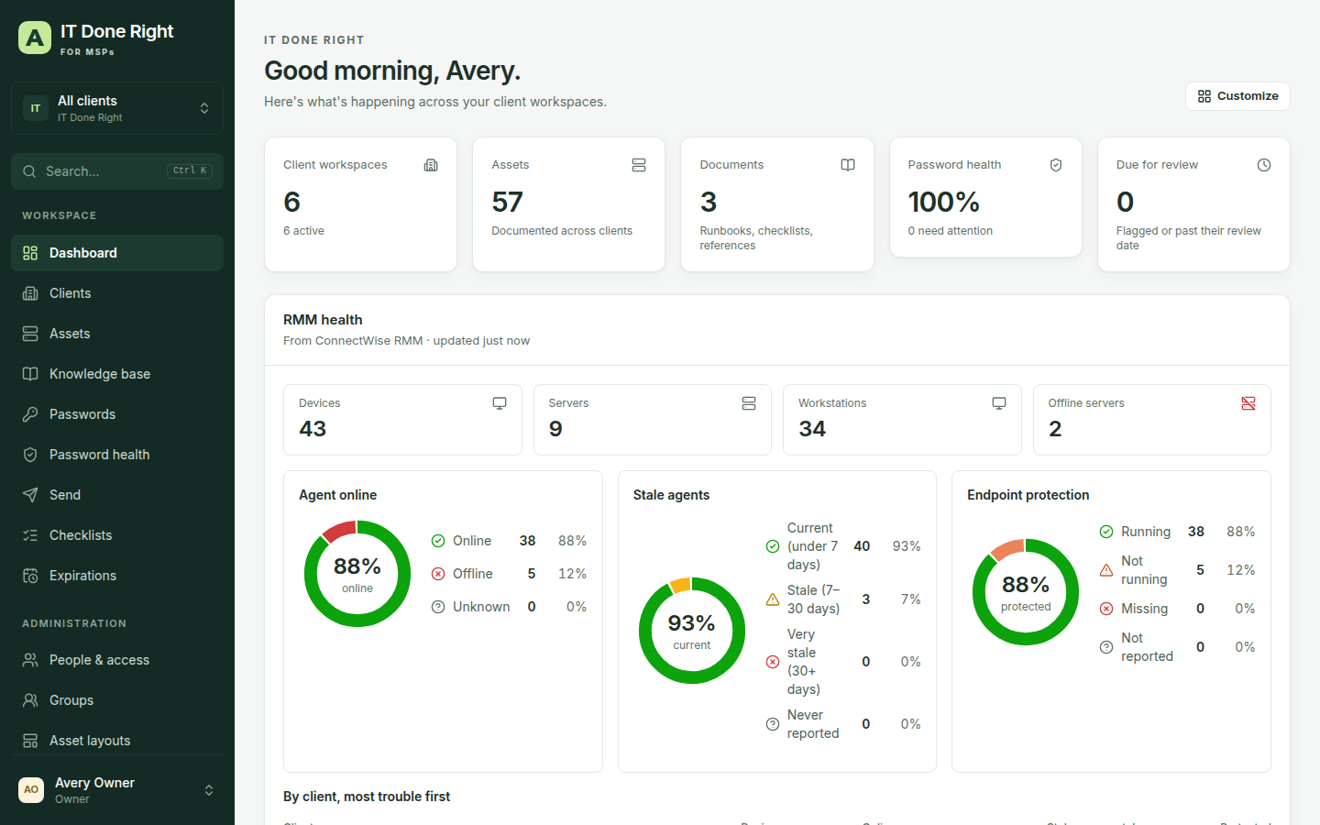This screenshot has height=825, width=1320.
Task: Open Knowledge base in the sidebar
Action: (x=117, y=374)
